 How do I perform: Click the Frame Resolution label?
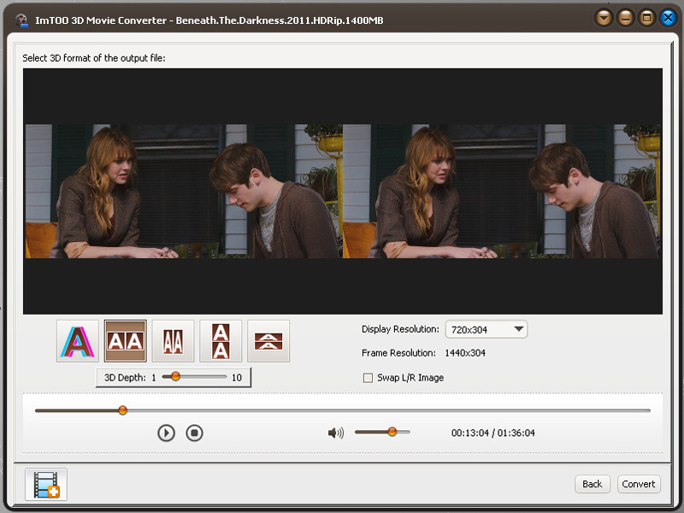[398, 353]
